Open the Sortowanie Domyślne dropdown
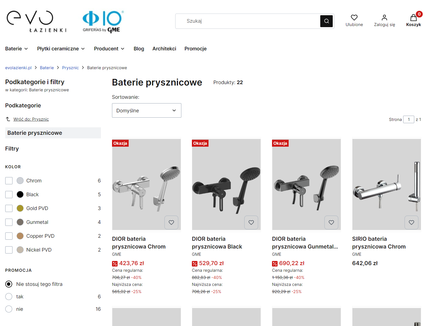The width and height of the screenshot is (432, 326). click(146, 110)
